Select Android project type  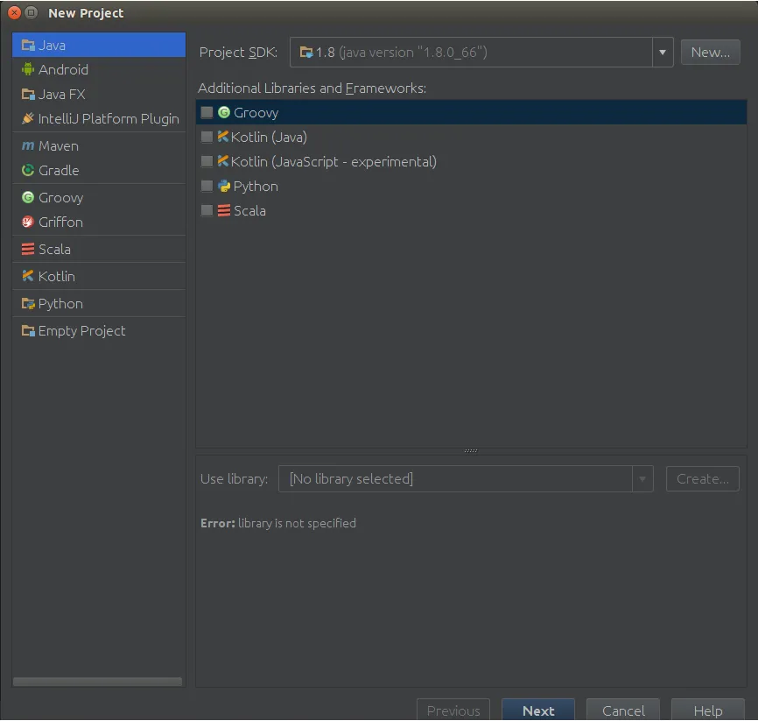(99, 70)
